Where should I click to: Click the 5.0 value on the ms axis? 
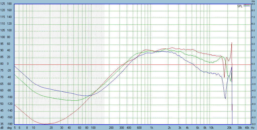tap(253, 31)
